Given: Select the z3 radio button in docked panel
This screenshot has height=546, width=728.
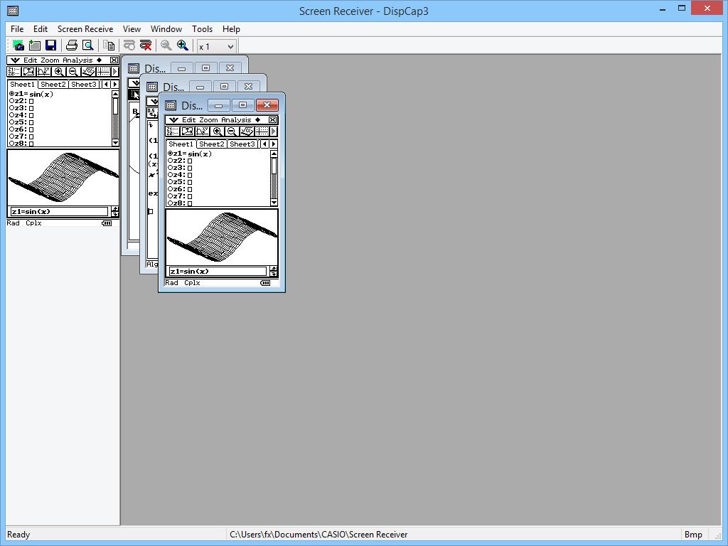Looking at the screenshot, I should tap(11, 108).
